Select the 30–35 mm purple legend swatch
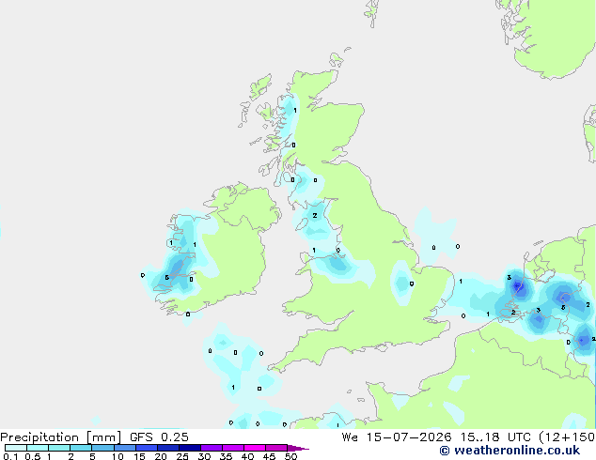 tap(212, 448)
